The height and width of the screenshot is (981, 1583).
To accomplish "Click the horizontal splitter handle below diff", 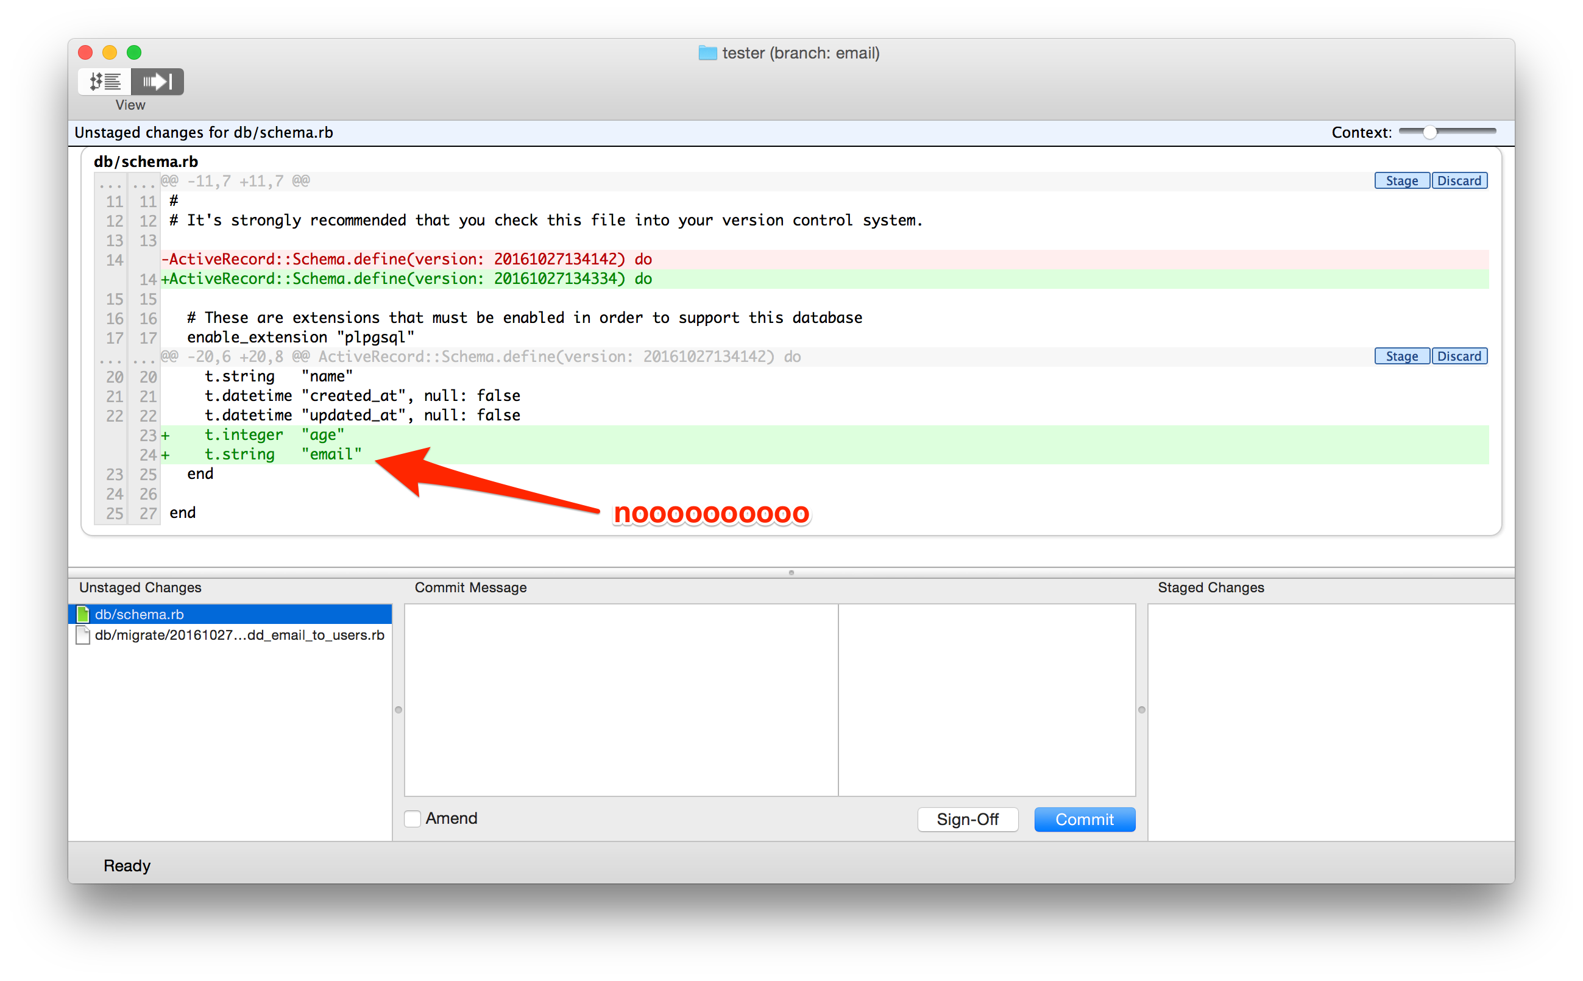I will (791, 572).
